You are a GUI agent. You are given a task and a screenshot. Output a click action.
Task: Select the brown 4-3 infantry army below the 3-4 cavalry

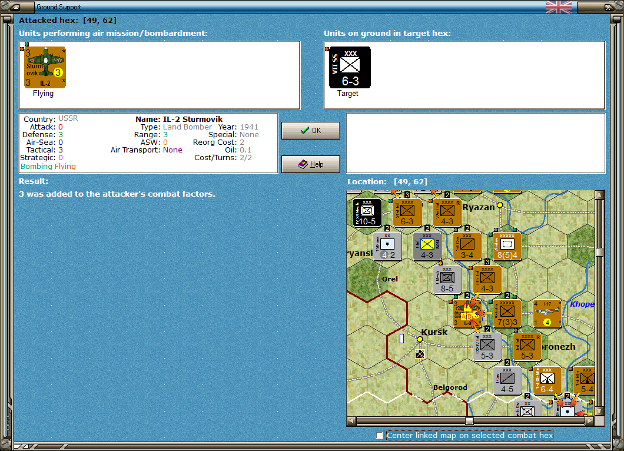[487, 280]
